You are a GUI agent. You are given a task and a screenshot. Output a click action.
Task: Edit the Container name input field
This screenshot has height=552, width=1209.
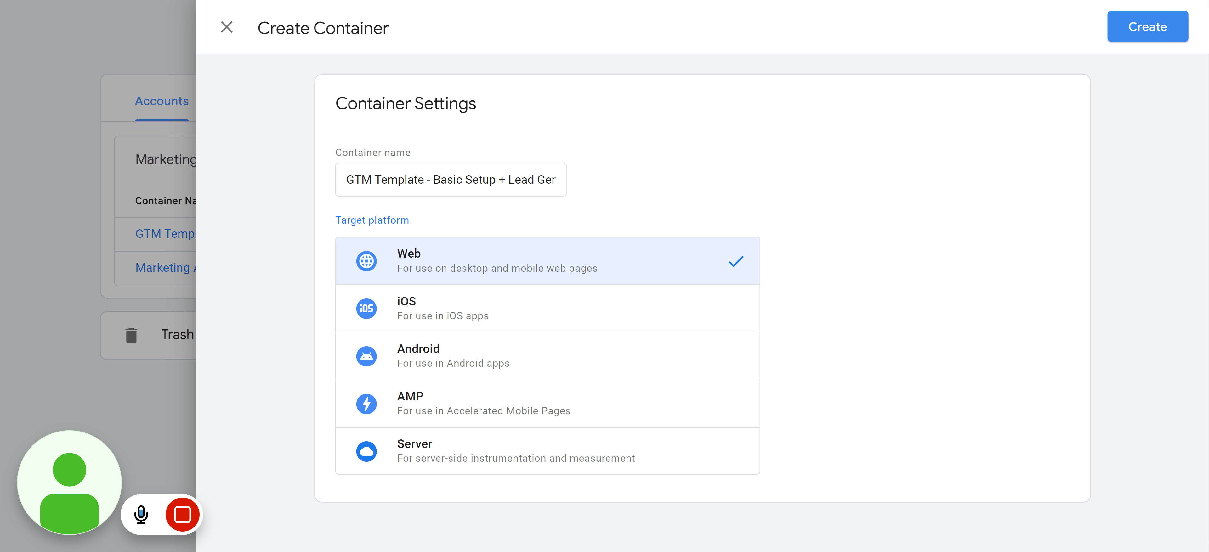click(451, 180)
